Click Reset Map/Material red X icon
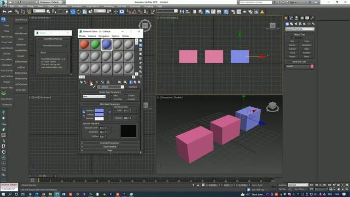Screen dimensions: 350x197 pos(97,82)
